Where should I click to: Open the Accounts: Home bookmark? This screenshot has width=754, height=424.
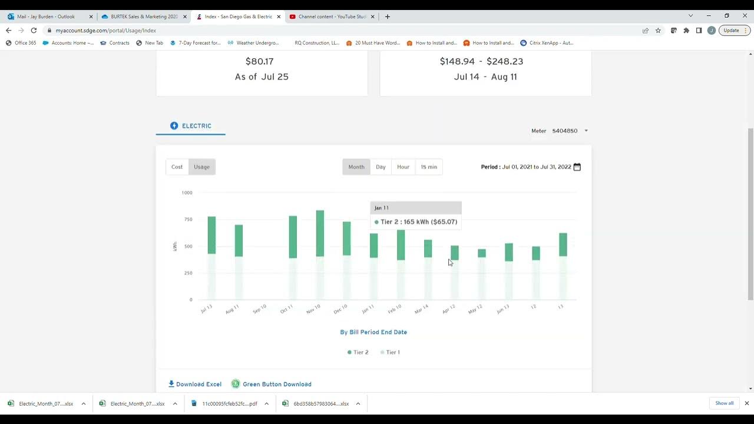68,43
